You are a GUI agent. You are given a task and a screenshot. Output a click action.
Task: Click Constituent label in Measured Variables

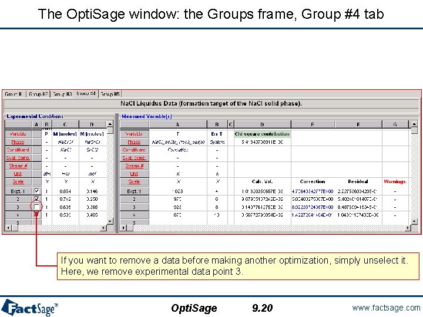point(135,150)
